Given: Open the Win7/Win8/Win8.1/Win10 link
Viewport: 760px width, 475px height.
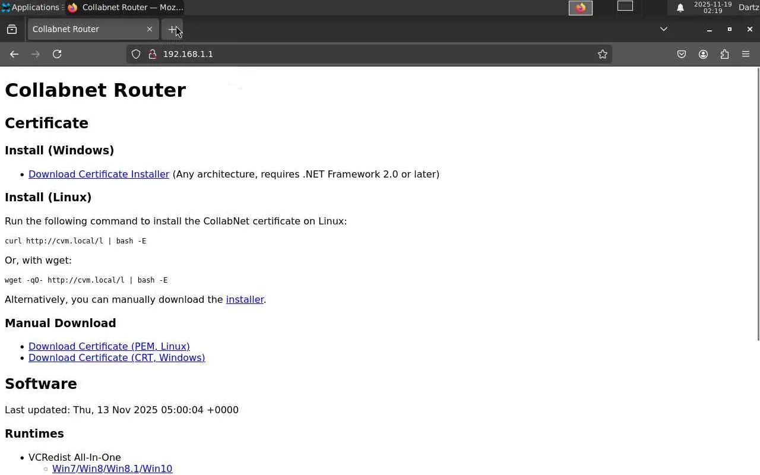Looking at the screenshot, I should (112, 468).
